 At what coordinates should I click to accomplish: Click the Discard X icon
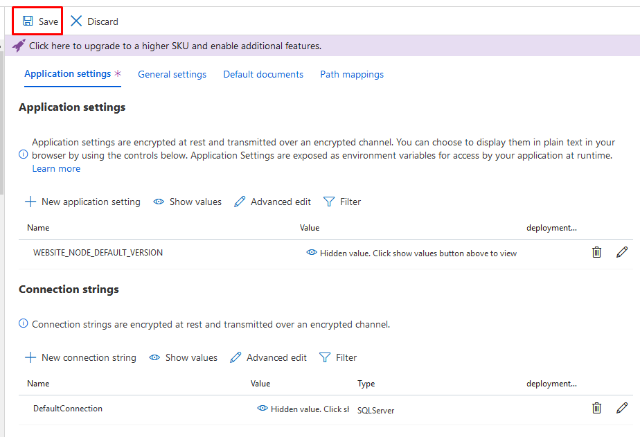point(78,21)
